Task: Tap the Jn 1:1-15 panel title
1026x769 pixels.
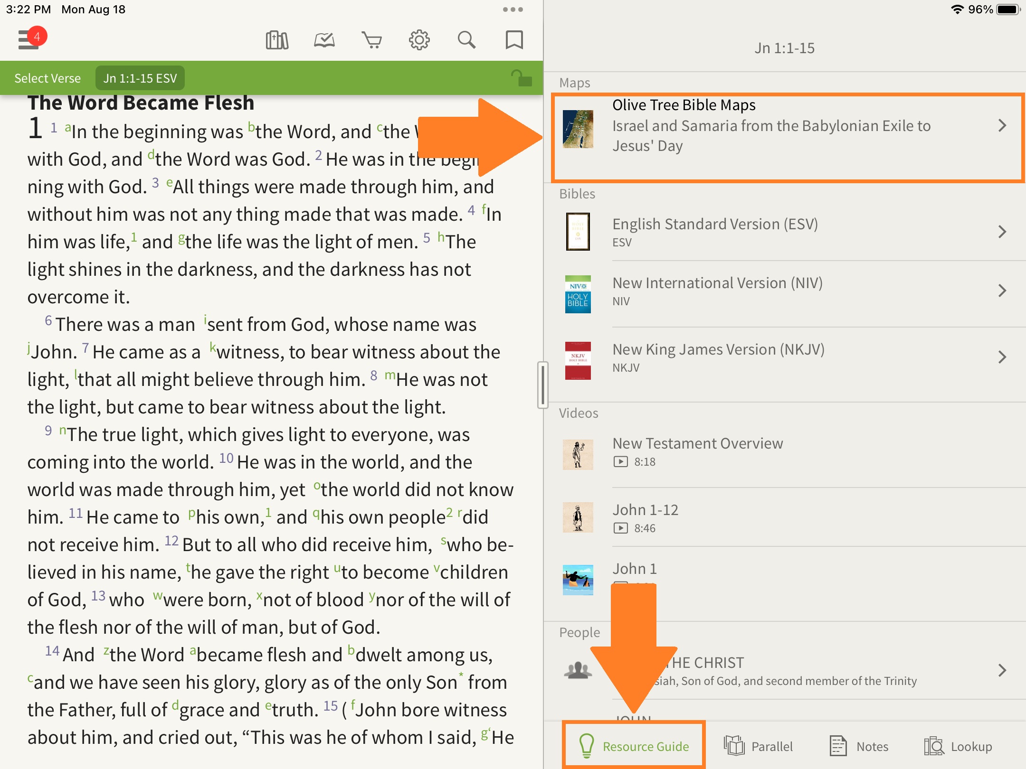Action: click(785, 48)
